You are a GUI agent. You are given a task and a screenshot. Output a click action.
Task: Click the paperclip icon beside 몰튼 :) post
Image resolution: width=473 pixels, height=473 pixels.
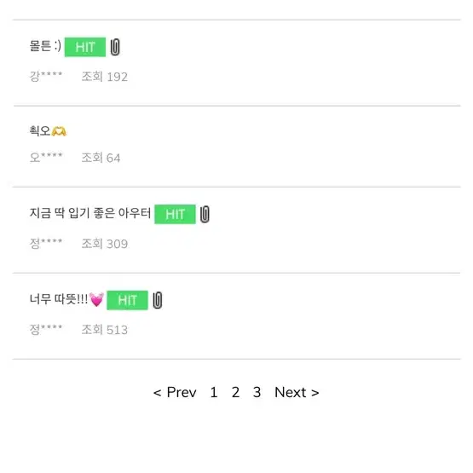(115, 47)
